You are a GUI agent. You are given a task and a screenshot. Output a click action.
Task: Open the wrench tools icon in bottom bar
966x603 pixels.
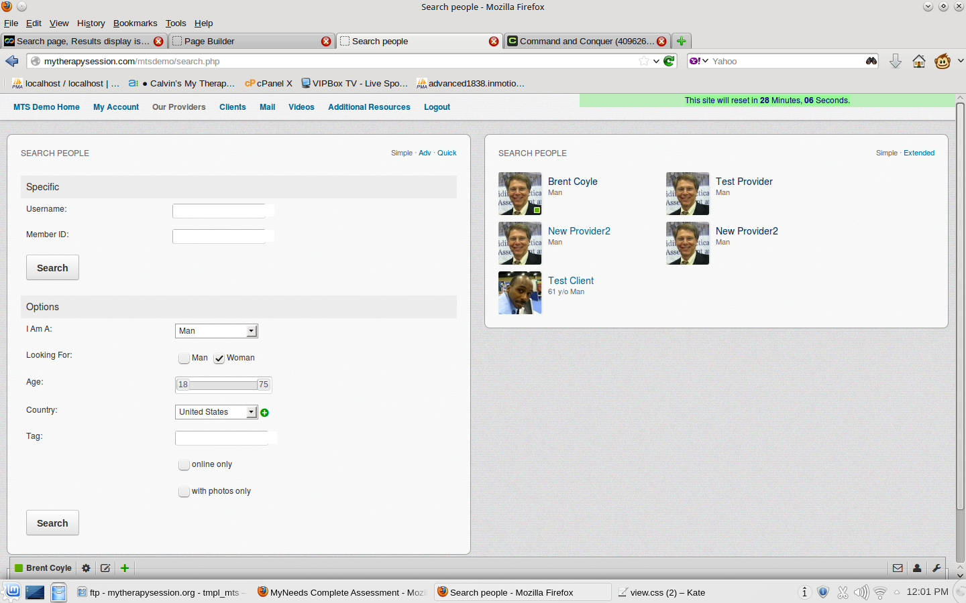pyautogui.click(x=936, y=568)
